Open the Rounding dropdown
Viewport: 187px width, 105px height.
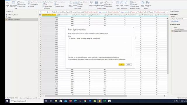[108, 4]
